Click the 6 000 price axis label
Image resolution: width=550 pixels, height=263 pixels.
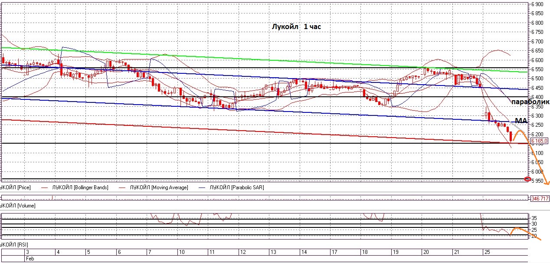(537, 172)
